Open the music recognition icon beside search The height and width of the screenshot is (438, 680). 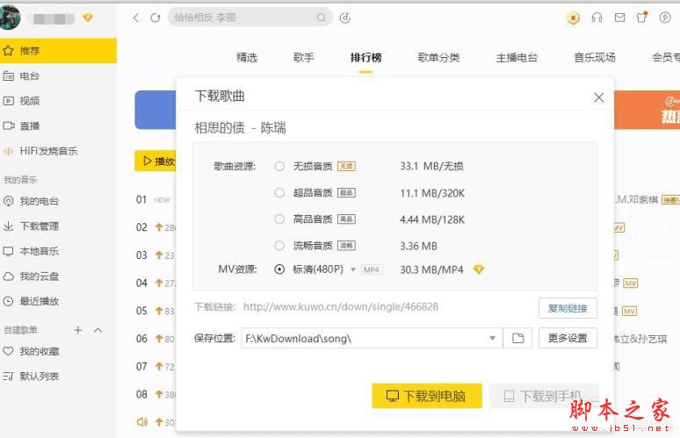[x=345, y=18]
